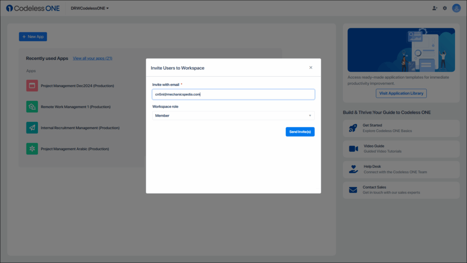Click the invite user icon in header
Viewport: 467px width, 263px height.
coord(435,8)
